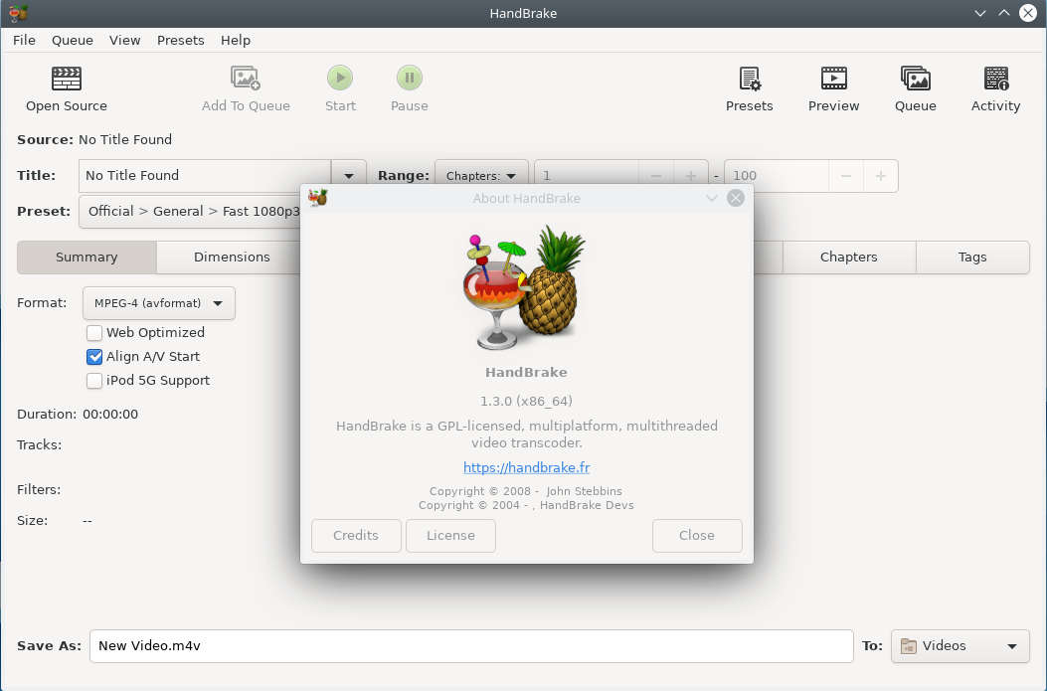This screenshot has width=1047, height=691.
Task: Open the Range Chapters dropdown
Action: 481,175
